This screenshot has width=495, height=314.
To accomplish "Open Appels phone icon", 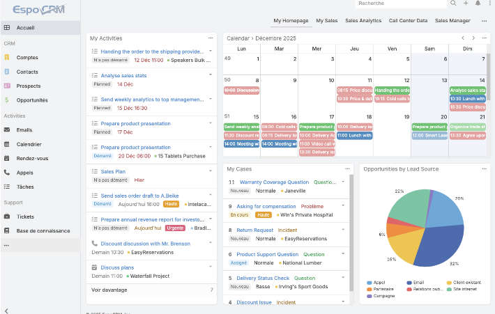I will [7, 173].
